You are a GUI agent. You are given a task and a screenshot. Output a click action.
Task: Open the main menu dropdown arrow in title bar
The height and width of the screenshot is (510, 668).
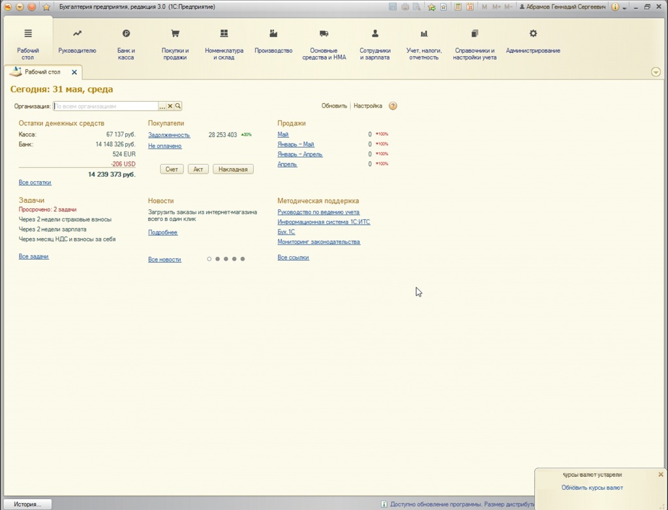[x=20, y=7]
